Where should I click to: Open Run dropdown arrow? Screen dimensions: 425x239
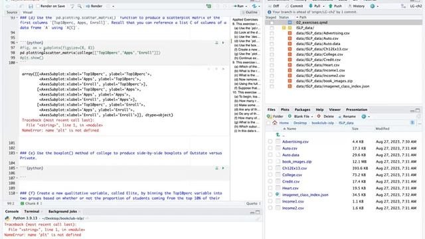(246, 6)
